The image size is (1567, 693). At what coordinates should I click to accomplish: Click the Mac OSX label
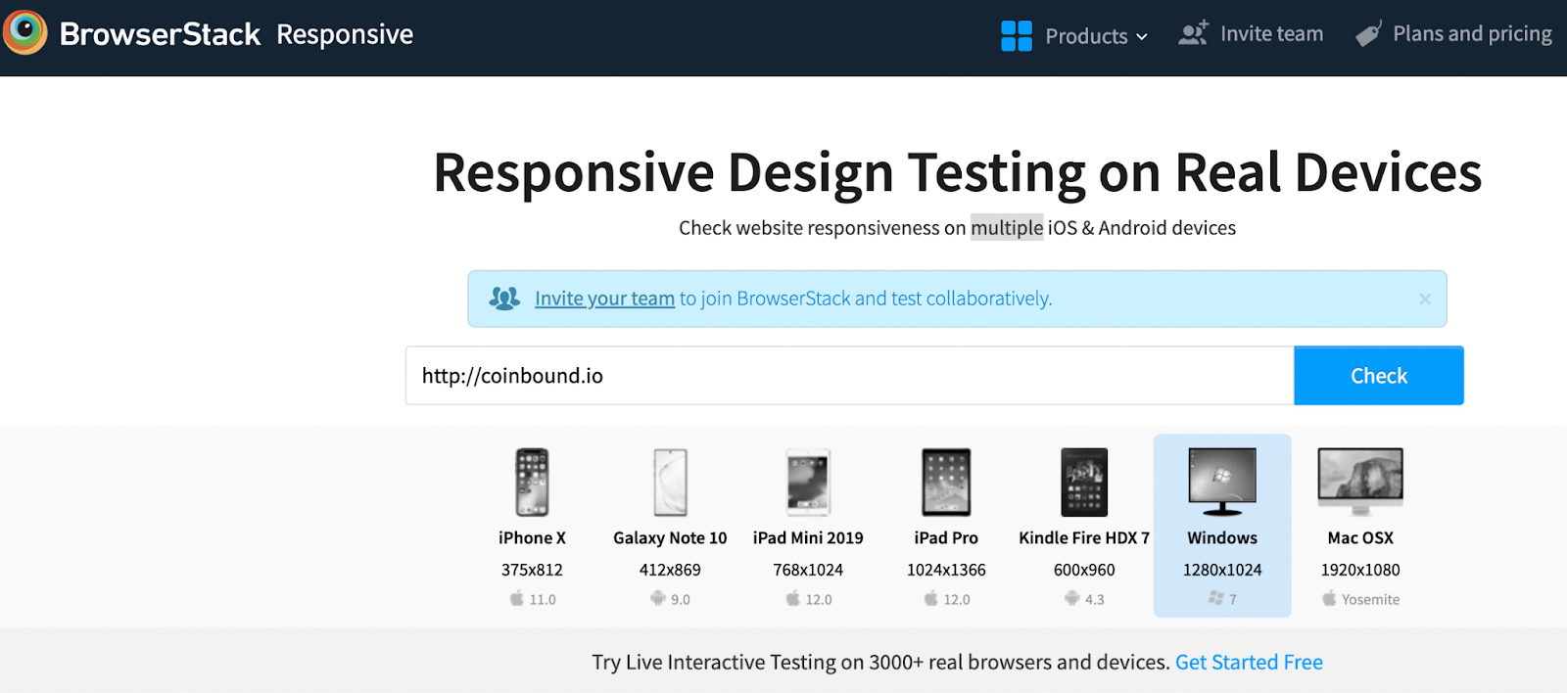[1360, 538]
